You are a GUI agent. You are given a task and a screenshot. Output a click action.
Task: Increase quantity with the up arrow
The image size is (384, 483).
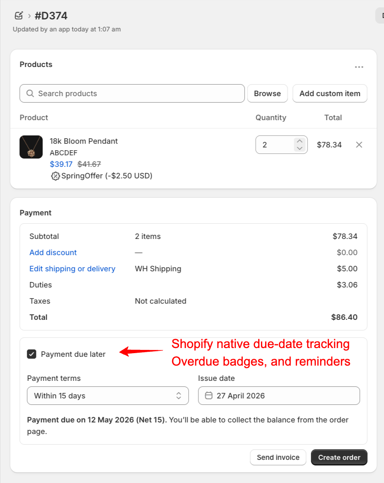(x=300, y=141)
